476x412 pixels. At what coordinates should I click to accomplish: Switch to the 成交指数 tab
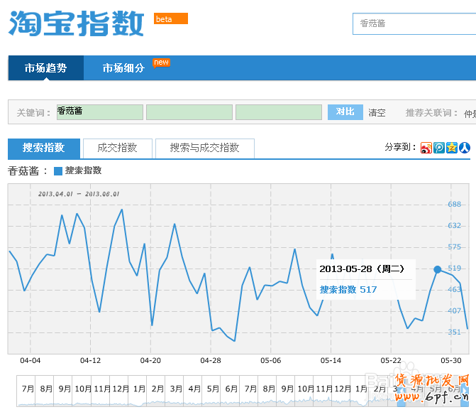pyautogui.click(x=118, y=148)
